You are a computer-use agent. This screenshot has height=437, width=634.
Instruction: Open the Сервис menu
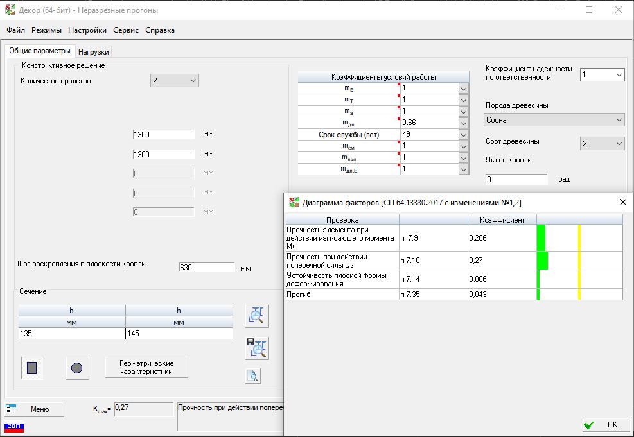tap(126, 30)
